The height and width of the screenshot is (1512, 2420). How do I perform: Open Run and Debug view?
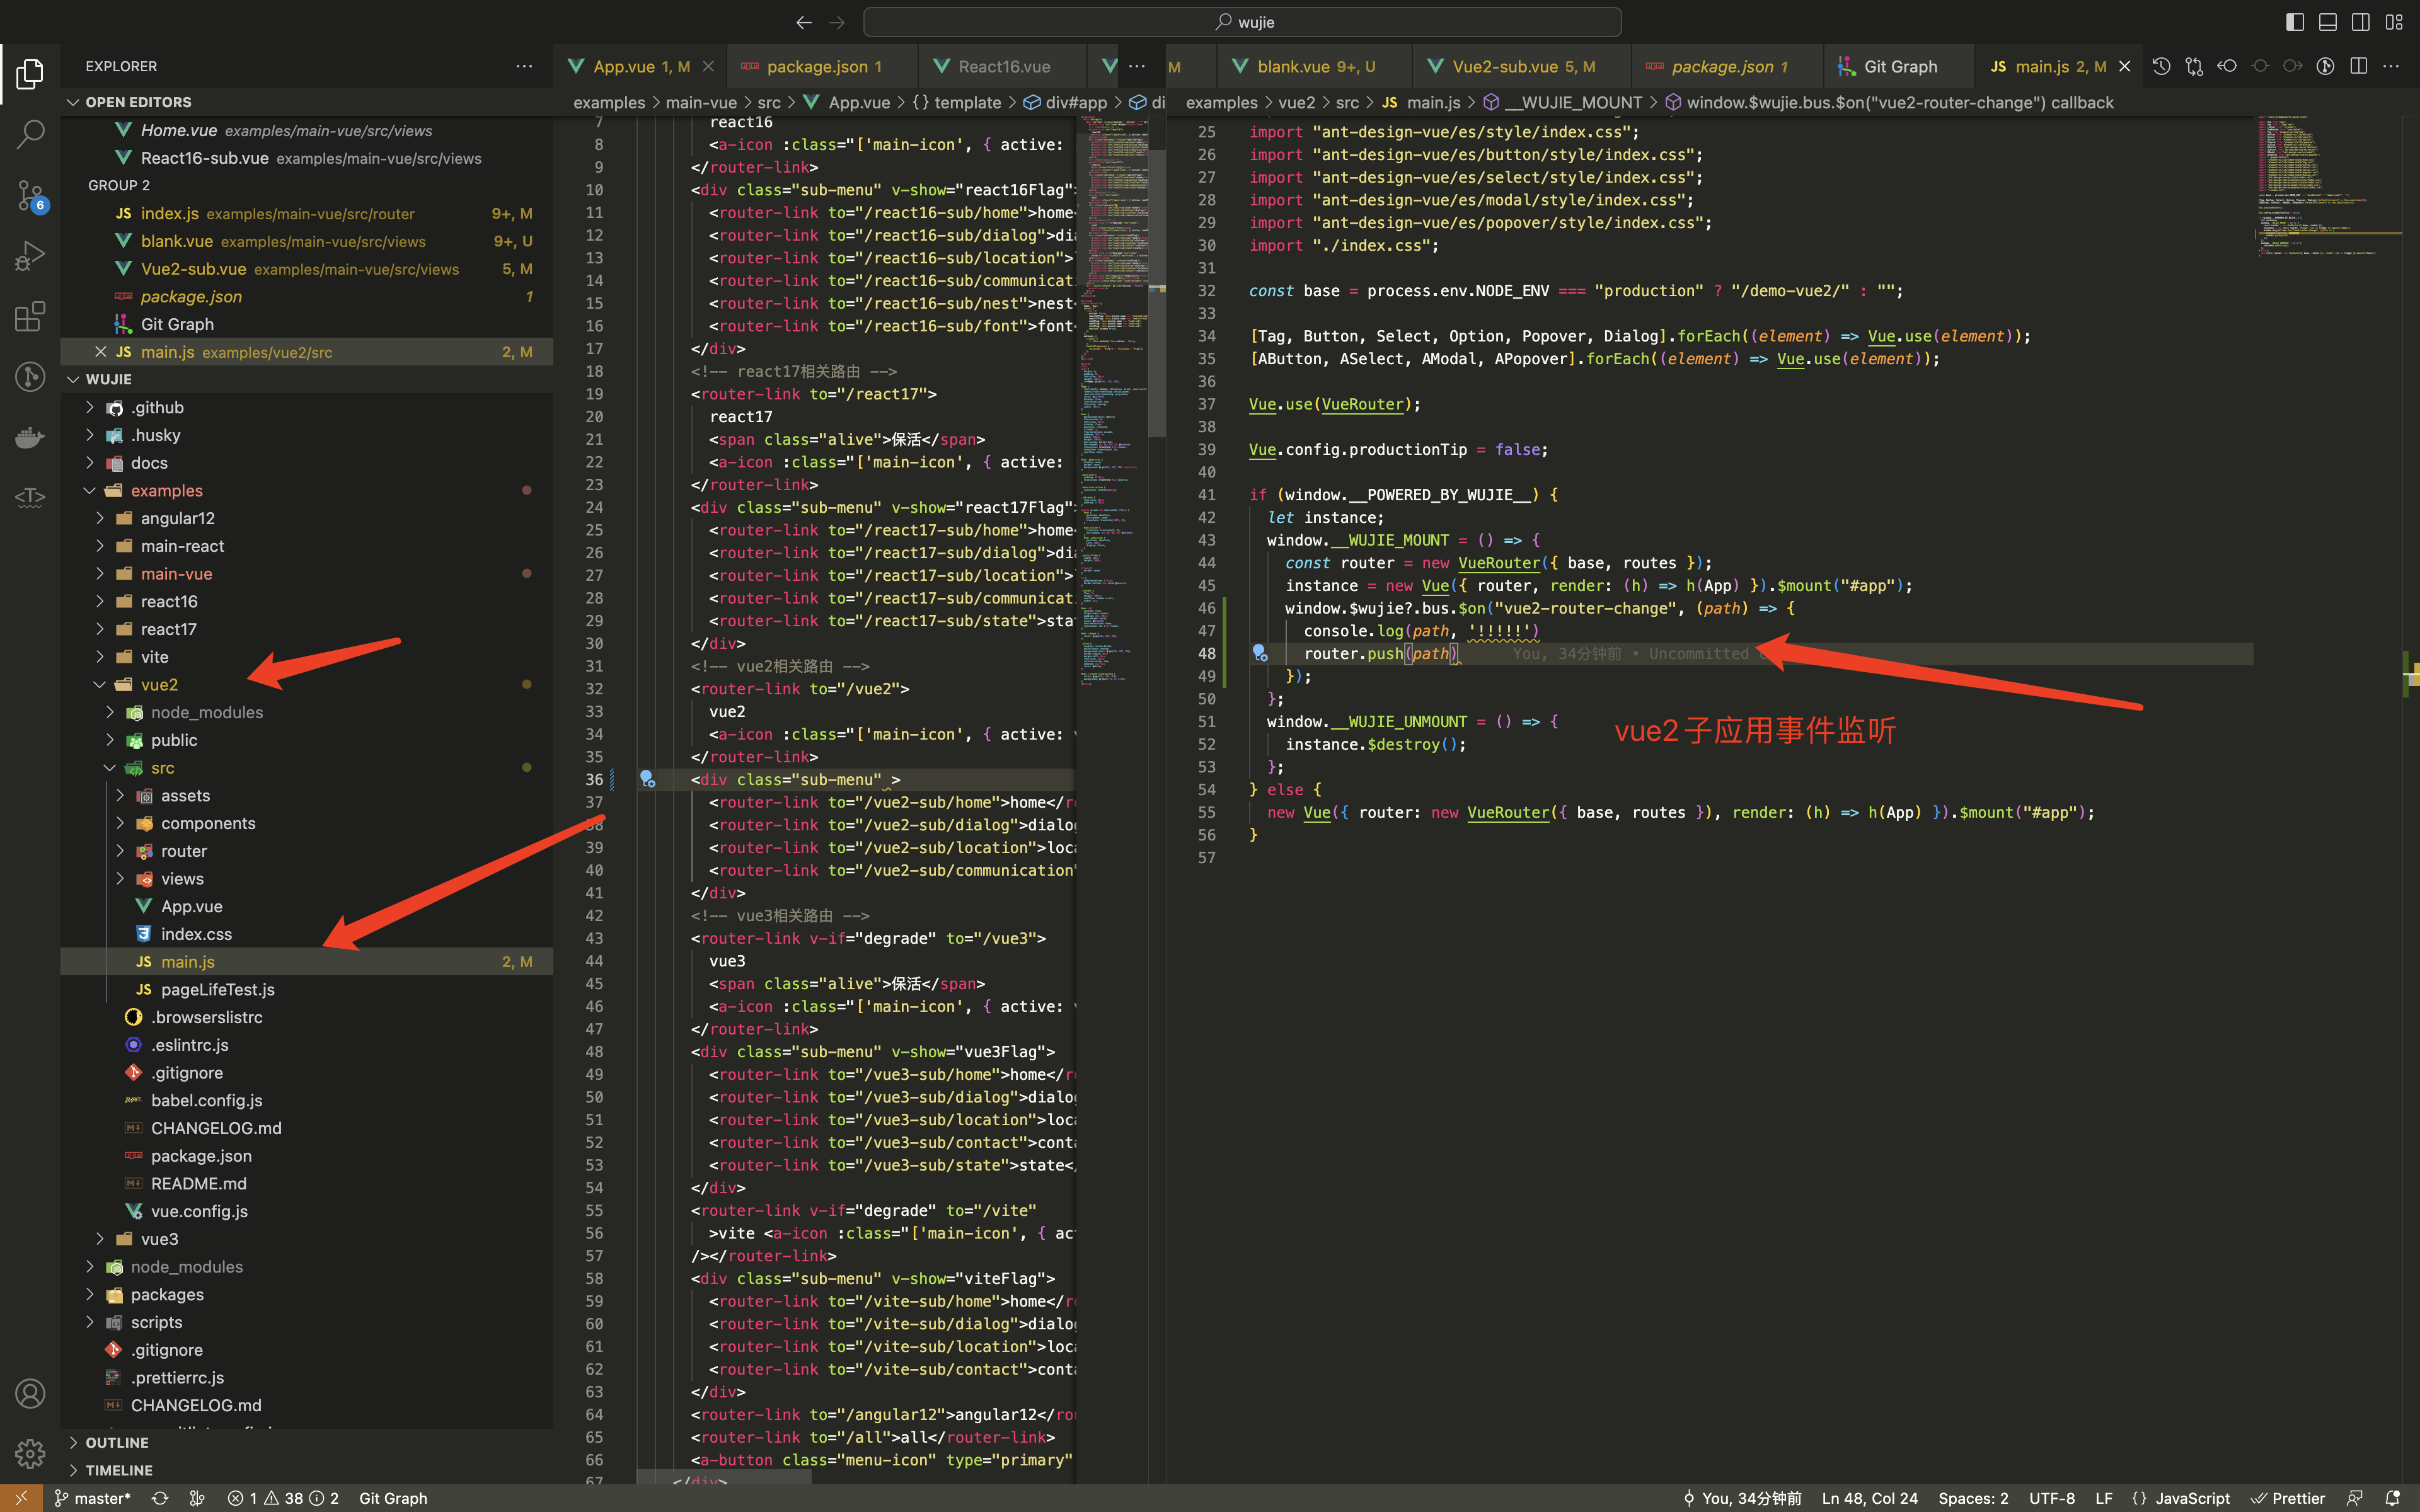pyautogui.click(x=30, y=256)
